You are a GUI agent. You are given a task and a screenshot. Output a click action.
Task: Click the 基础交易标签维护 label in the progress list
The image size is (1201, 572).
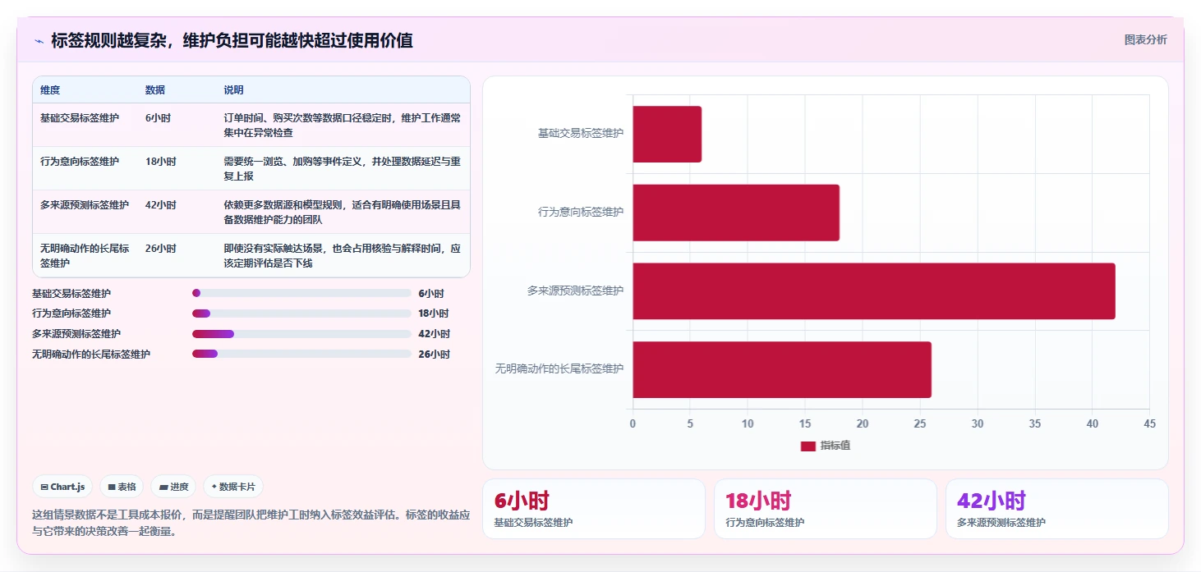click(x=71, y=293)
